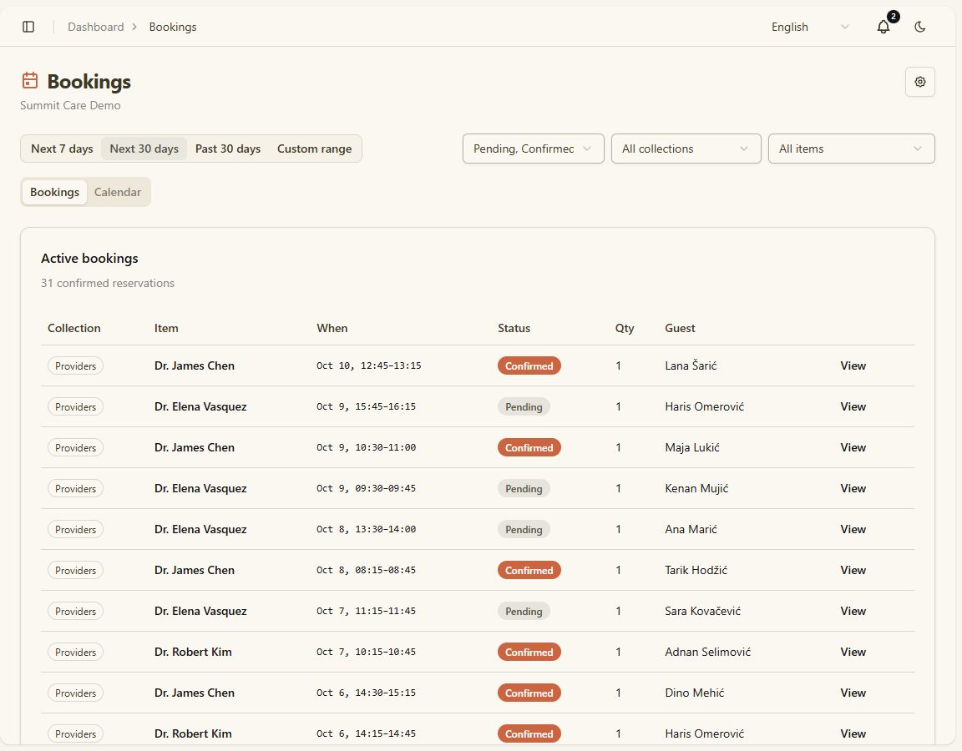Click the Oct 8, 13:30-14:00 time cell
The height and width of the screenshot is (751, 962).
pyautogui.click(x=367, y=529)
